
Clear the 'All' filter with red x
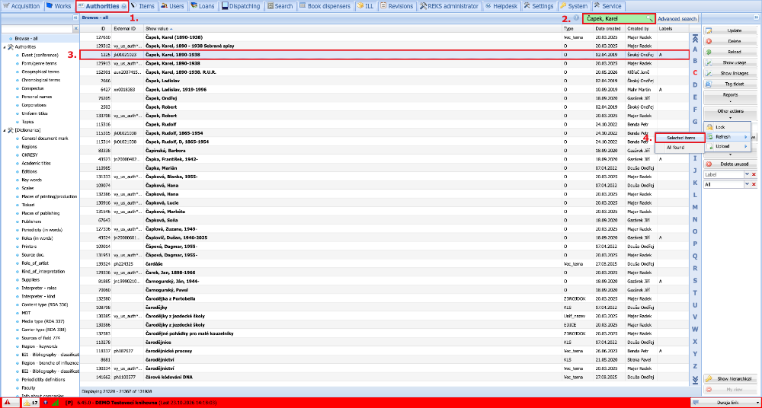pos(754,184)
